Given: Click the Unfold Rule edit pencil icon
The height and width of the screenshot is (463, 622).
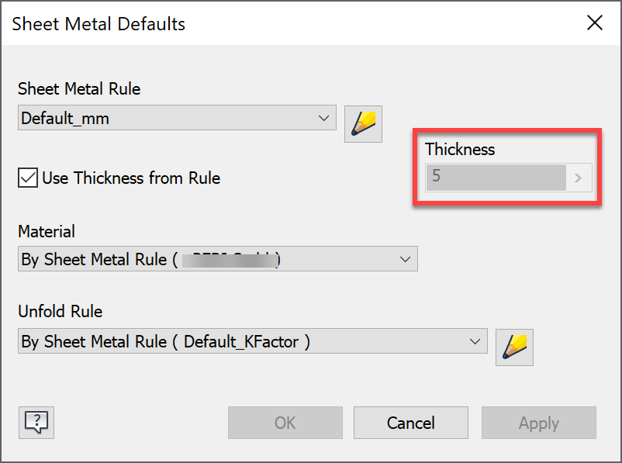Looking at the screenshot, I should pos(514,346).
